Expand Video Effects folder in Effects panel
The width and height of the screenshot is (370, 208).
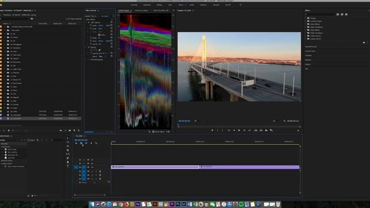click(x=306, y=30)
